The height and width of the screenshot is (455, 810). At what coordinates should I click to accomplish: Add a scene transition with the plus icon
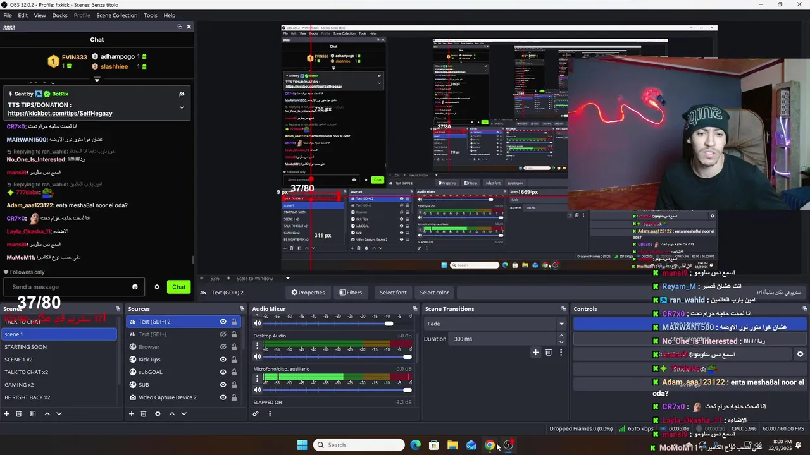[x=535, y=352]
